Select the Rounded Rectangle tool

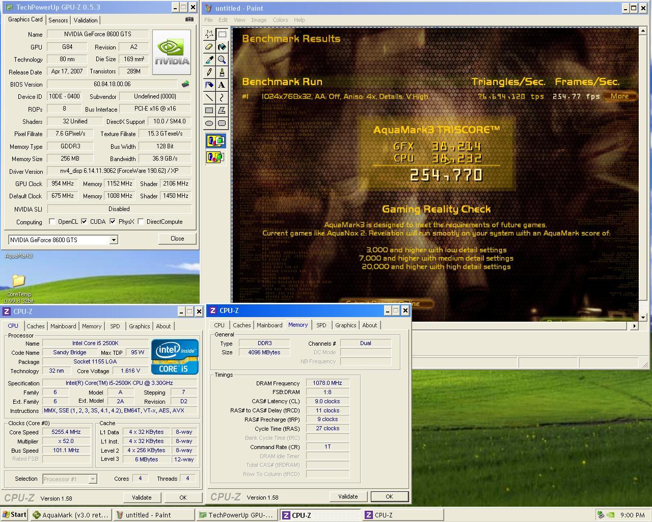tap(222, 123)
